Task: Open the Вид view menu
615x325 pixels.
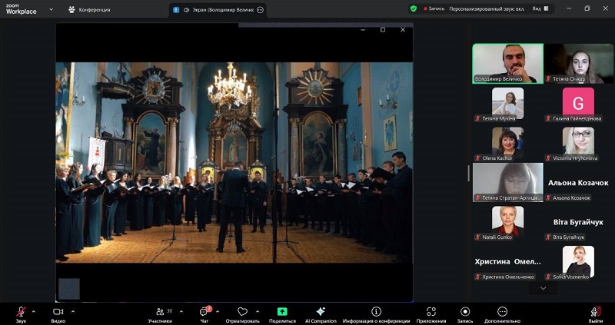Action: [540, 8]
